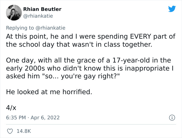Click the Apr 6, 2022 date
The height and width of the screenshot is (138, 182).
pos(45,118)
